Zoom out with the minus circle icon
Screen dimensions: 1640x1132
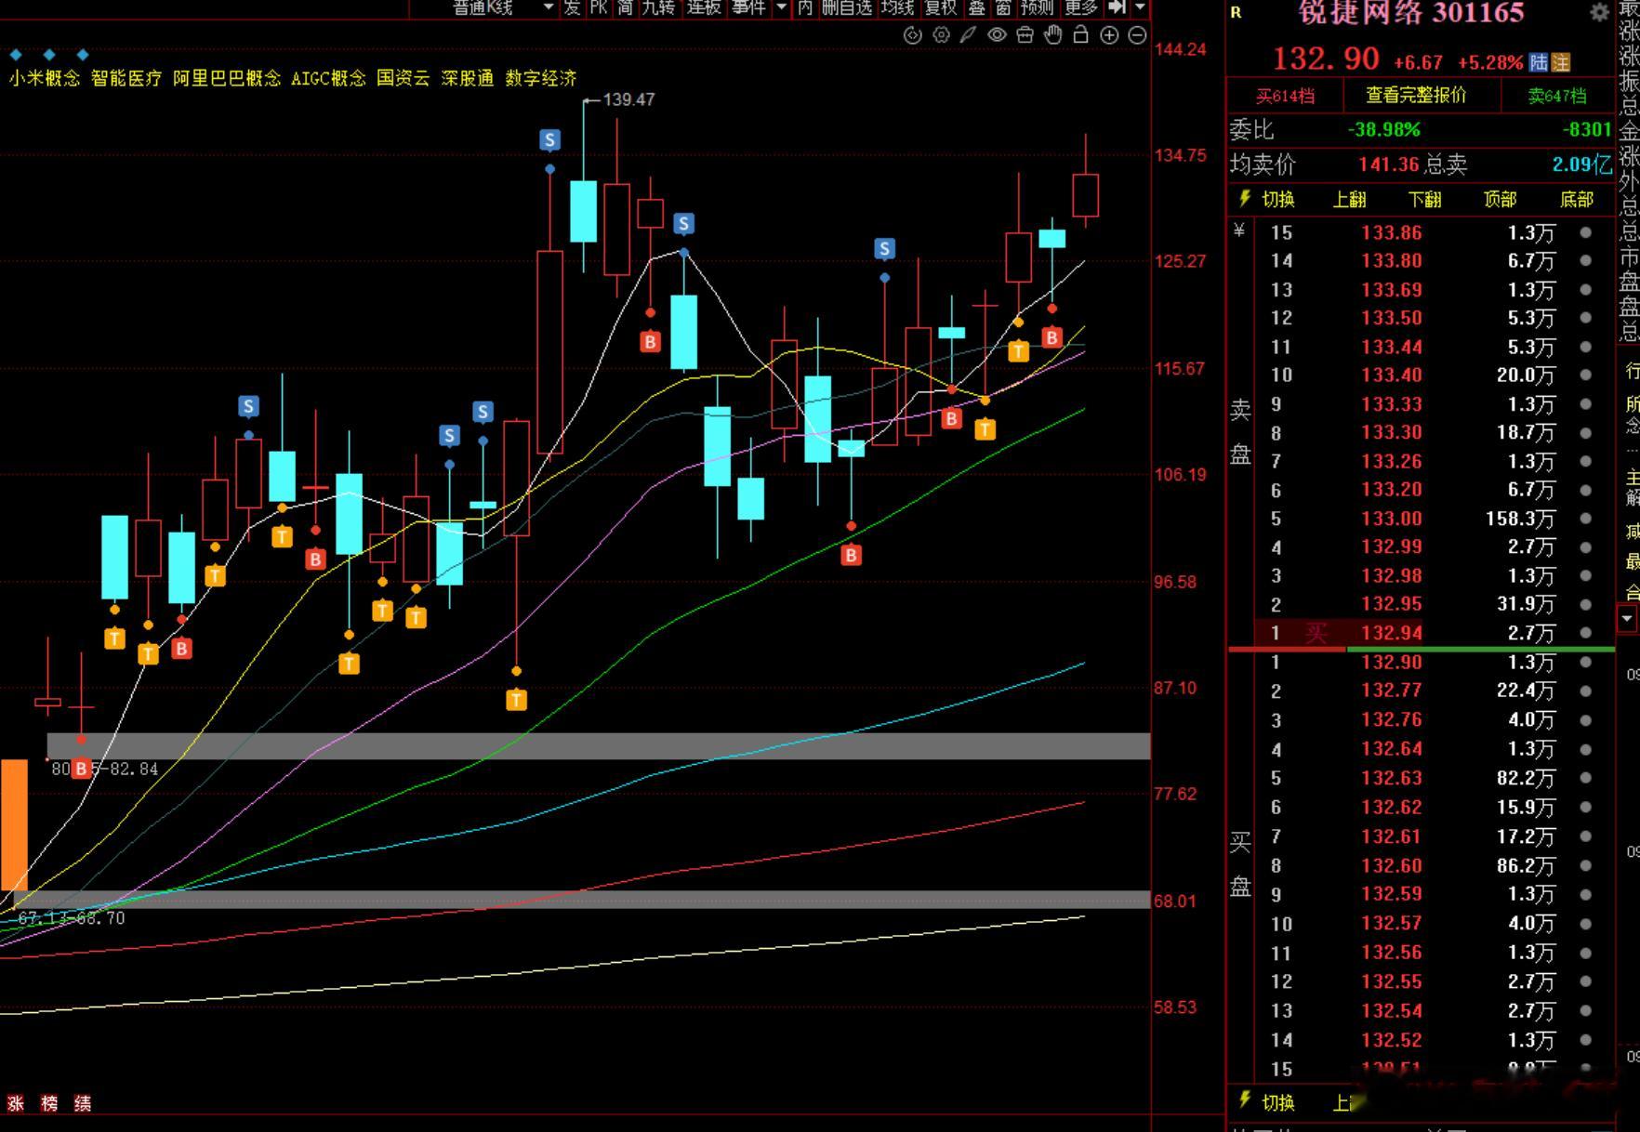[x=1137, y=35]
